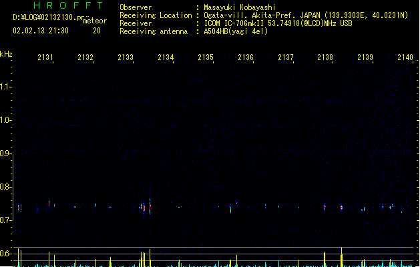The image size is (420, 267).
Task: Click the 2139 time marker
Action: (x=365, y=57)
